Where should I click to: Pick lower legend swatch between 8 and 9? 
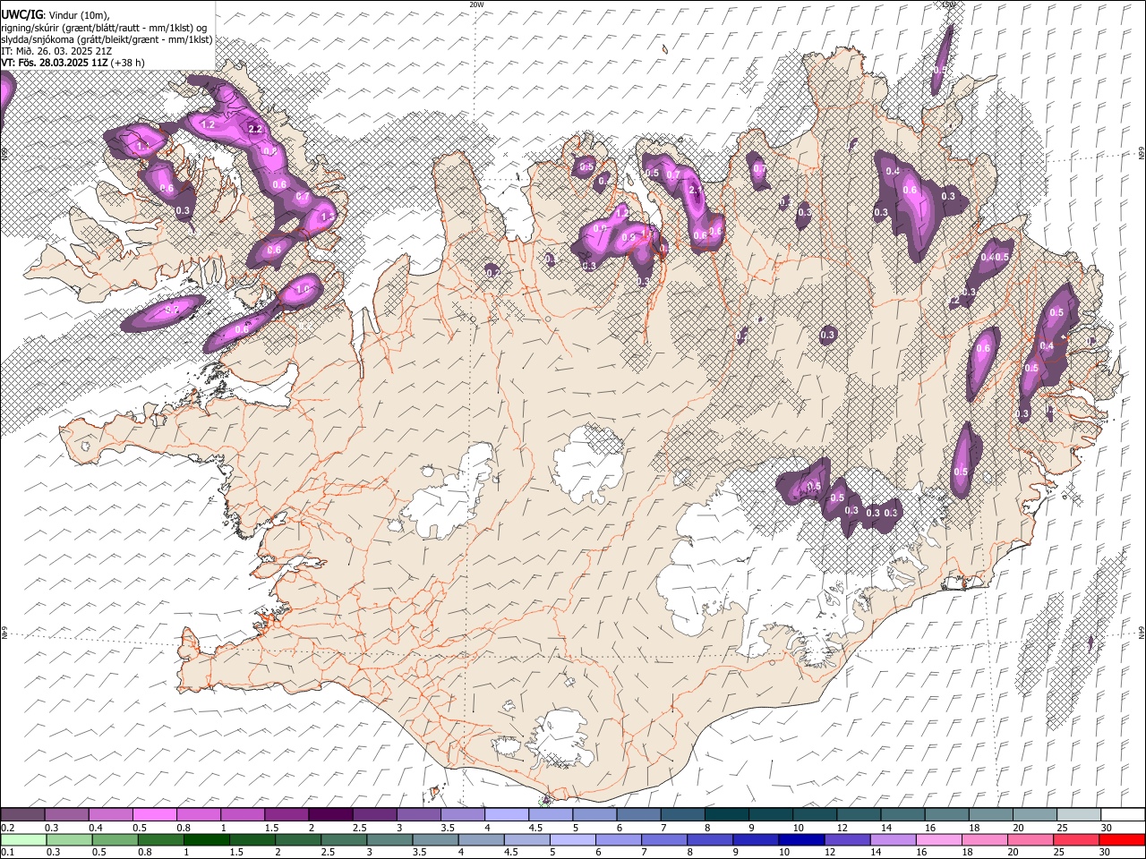coord(710,839)
